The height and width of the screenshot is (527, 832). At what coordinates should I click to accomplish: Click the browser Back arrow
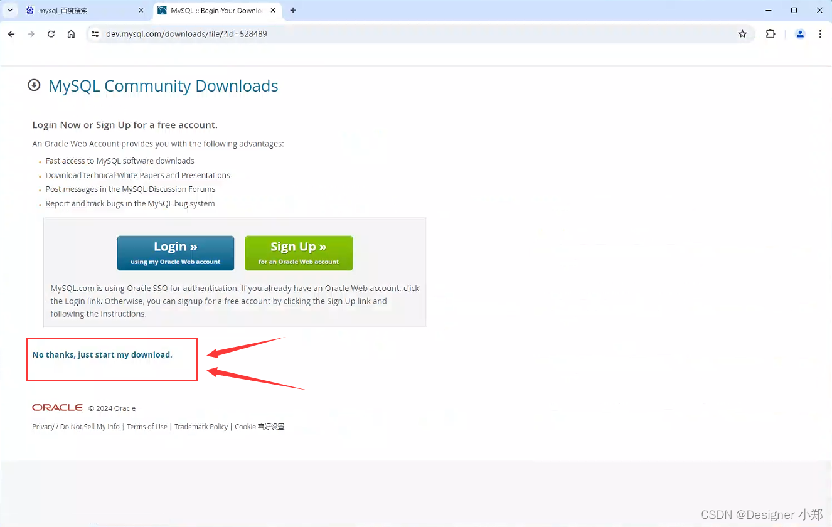11,34
